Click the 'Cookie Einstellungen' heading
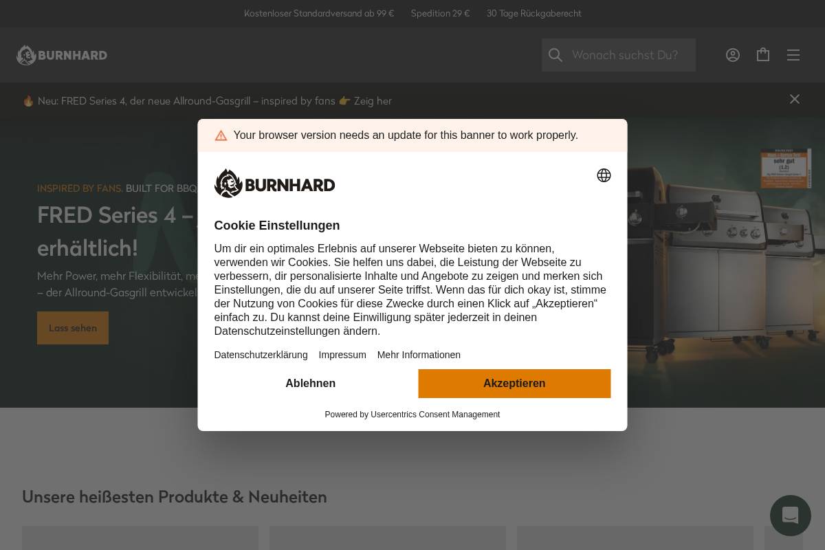The height and width of the screenshot is (550, 825). tap(277, 225)
